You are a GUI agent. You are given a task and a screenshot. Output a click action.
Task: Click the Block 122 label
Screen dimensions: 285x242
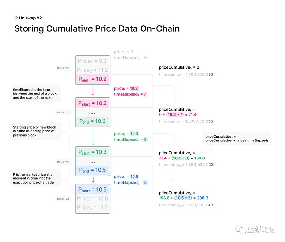coord(64,69)
